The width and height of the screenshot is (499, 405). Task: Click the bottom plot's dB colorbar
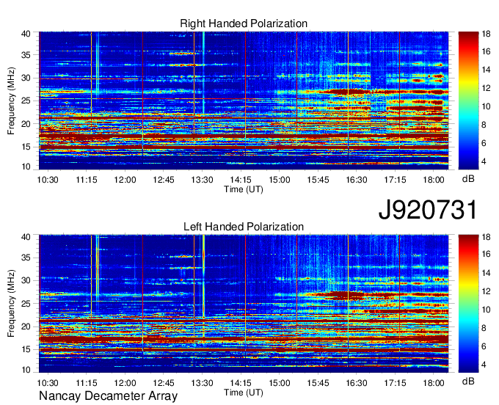coord(468,303)
